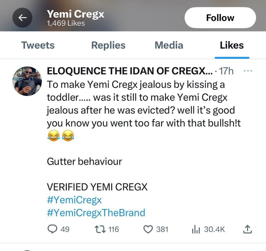
Task: Open the #YemiCregx hashtag
Action: (x=74, y=200)
